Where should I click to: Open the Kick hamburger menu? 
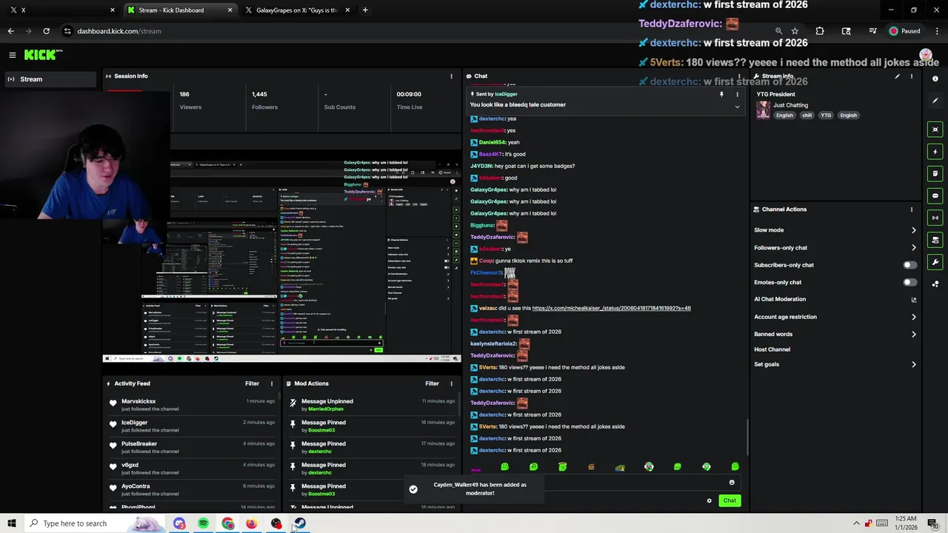pyautogui.click(x=13, y=55)
